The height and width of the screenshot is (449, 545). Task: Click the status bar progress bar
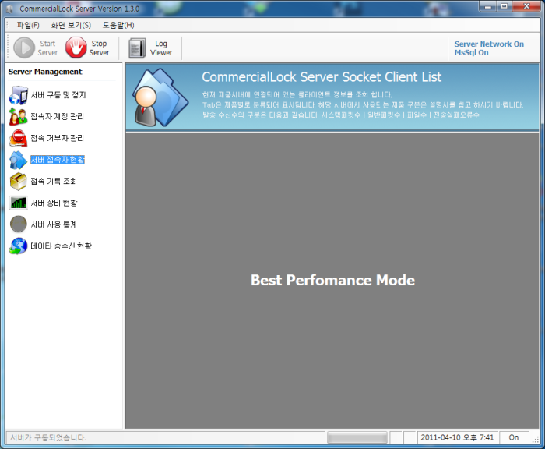click(x=357, y=437)
